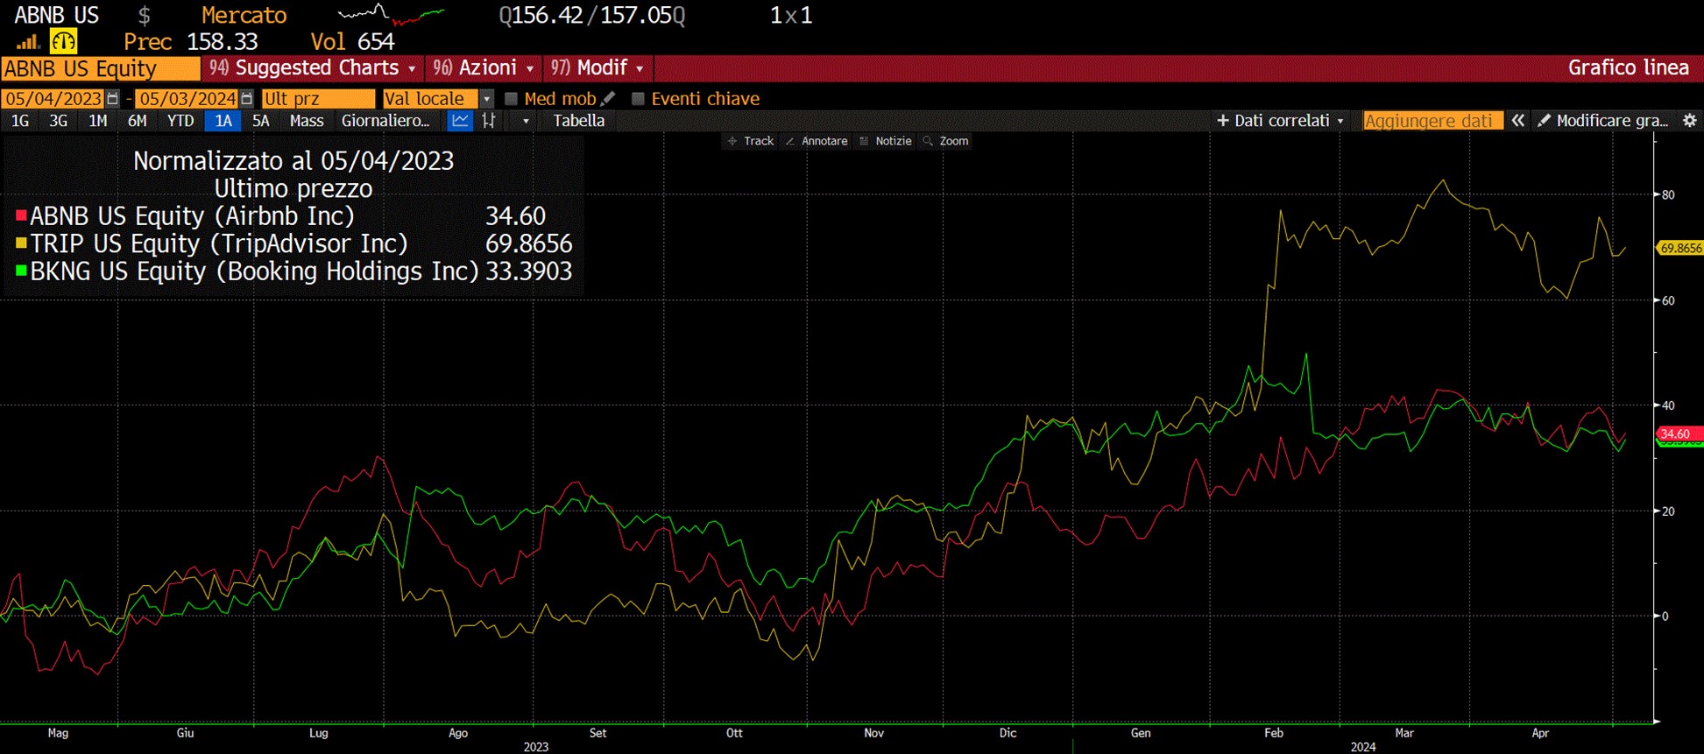Select the YTD time range tab

[x=180, y=121]
